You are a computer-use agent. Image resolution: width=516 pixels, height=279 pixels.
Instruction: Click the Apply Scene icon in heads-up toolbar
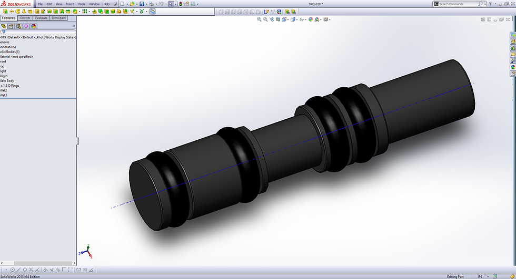(317, 19)
